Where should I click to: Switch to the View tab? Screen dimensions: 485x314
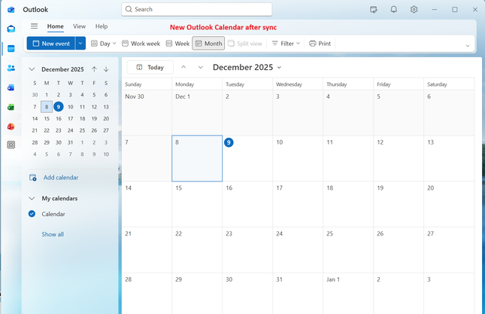point(79,26)
